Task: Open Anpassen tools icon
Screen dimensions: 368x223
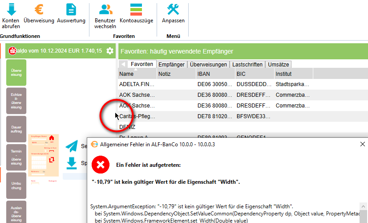Action: point(173,9)
